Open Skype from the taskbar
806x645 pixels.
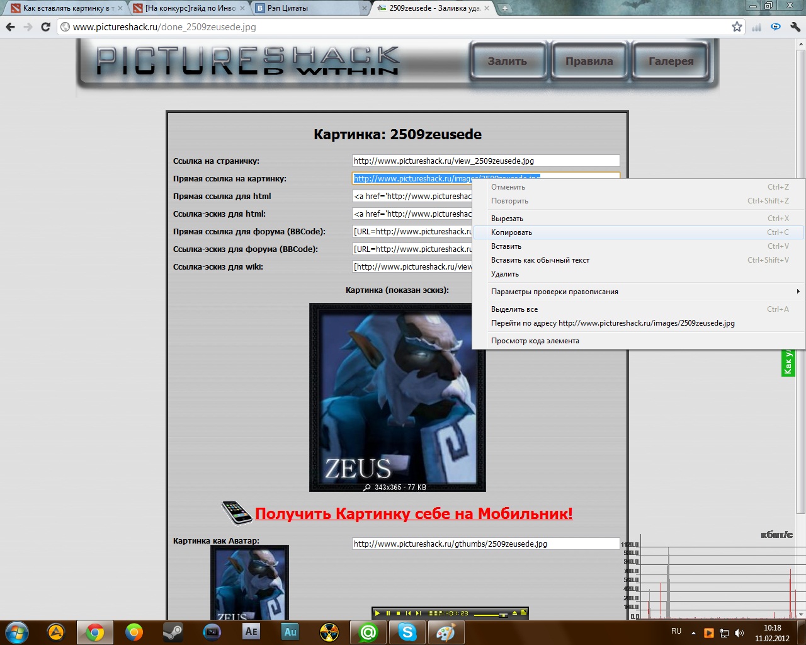coord(407,632)
